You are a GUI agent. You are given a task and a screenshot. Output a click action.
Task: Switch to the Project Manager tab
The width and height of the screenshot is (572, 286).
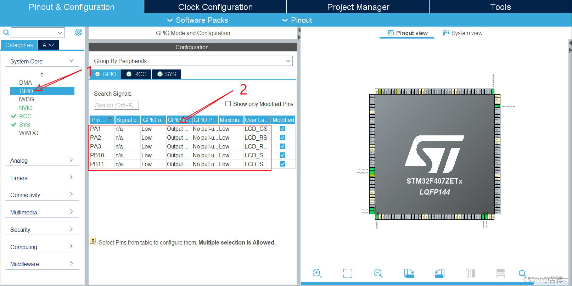click(x=358, y=7)
